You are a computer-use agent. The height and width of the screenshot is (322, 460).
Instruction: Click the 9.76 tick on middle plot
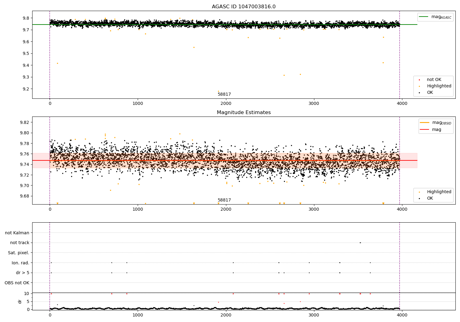(25, 154)
